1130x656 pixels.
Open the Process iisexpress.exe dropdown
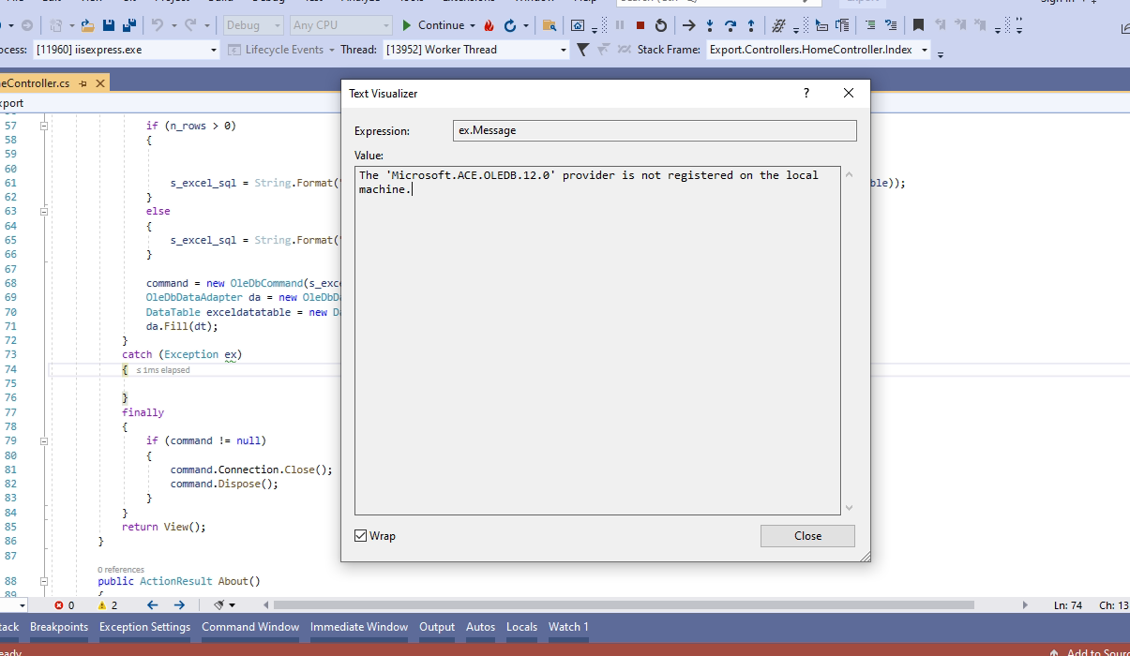point(127,50)
